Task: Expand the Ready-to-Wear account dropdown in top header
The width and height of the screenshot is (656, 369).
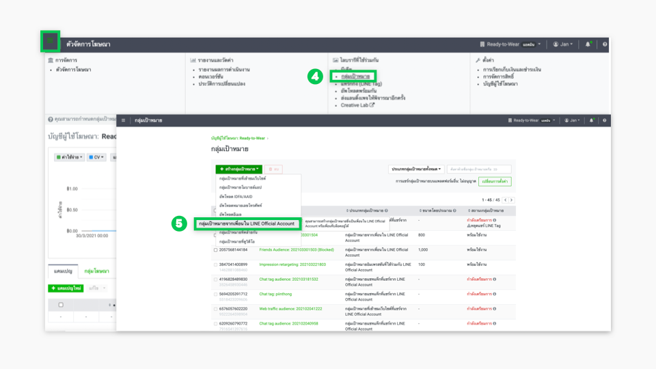Action: click(x=510, y=44)
